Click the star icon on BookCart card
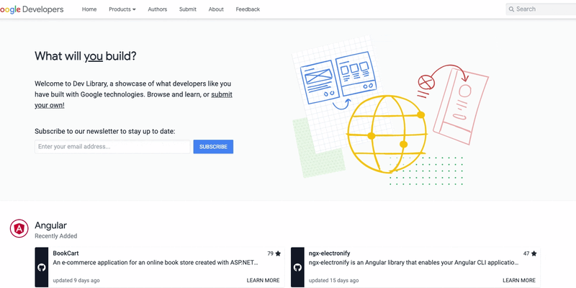 pyautogui.click(x=278, y=253)
